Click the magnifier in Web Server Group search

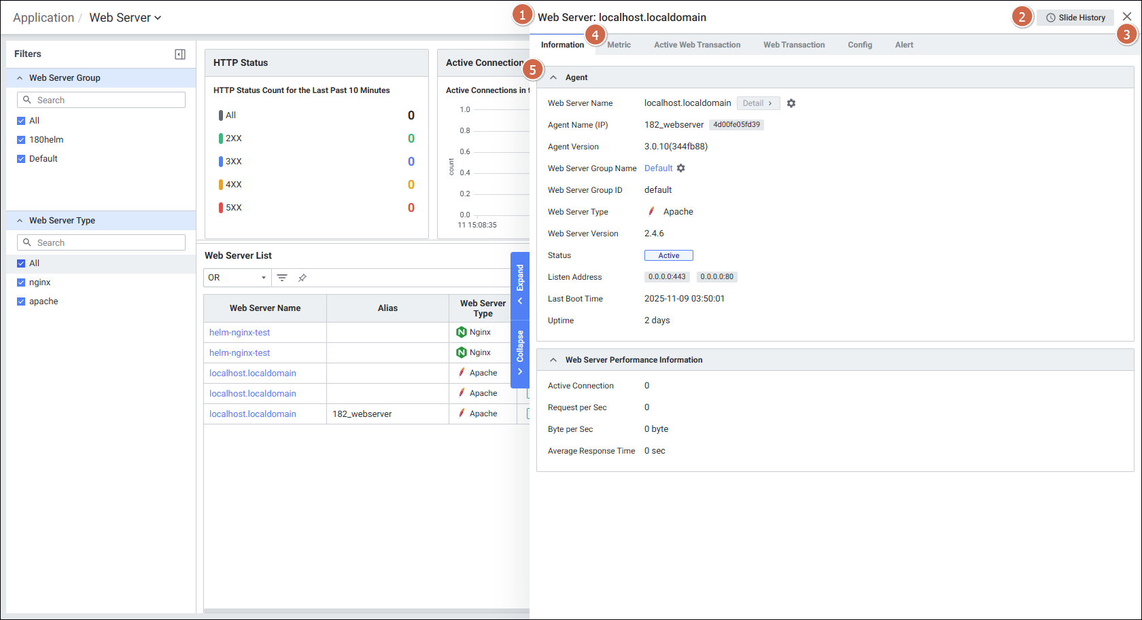27,100
